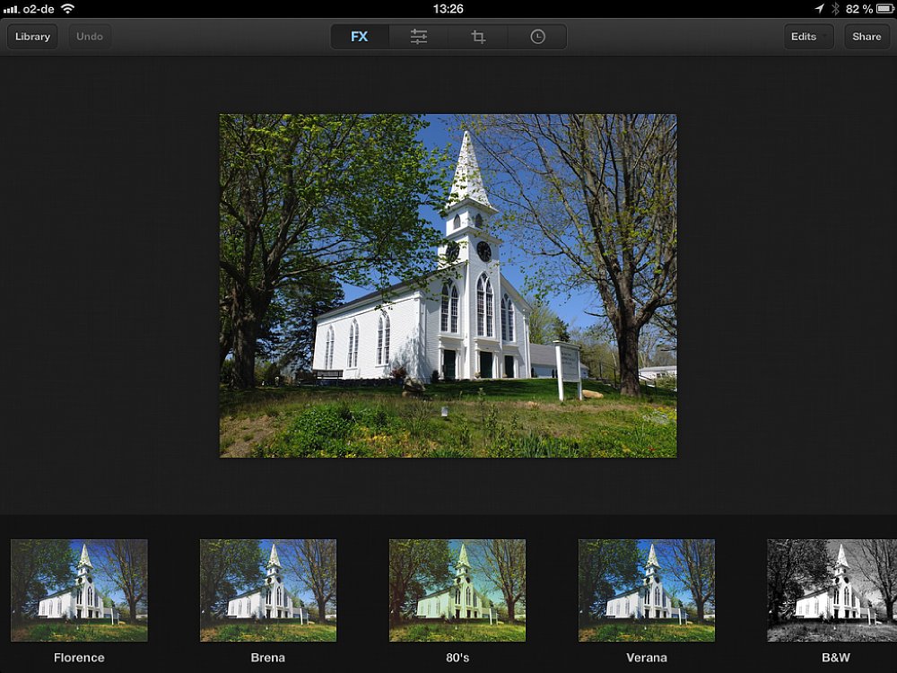
Task: Select the crop tool icon
Action: click(x=478, y=37)
